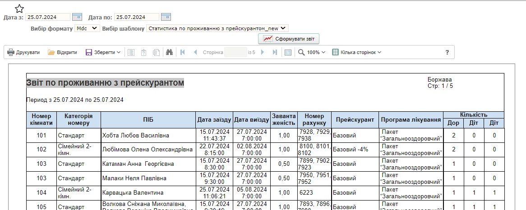Screen dimensions: 526x210
Task: Click the binoculars search icon
Action: (170, 52)
